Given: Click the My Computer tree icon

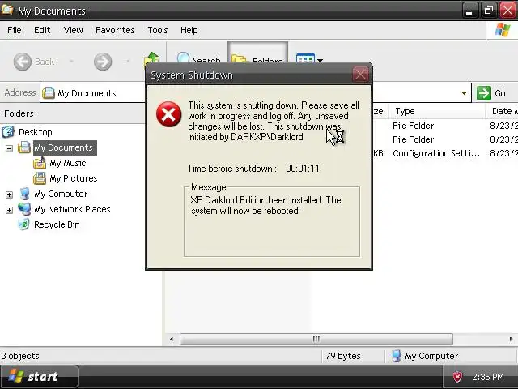Looking at the screenshot, I should [x=24, y=194].
